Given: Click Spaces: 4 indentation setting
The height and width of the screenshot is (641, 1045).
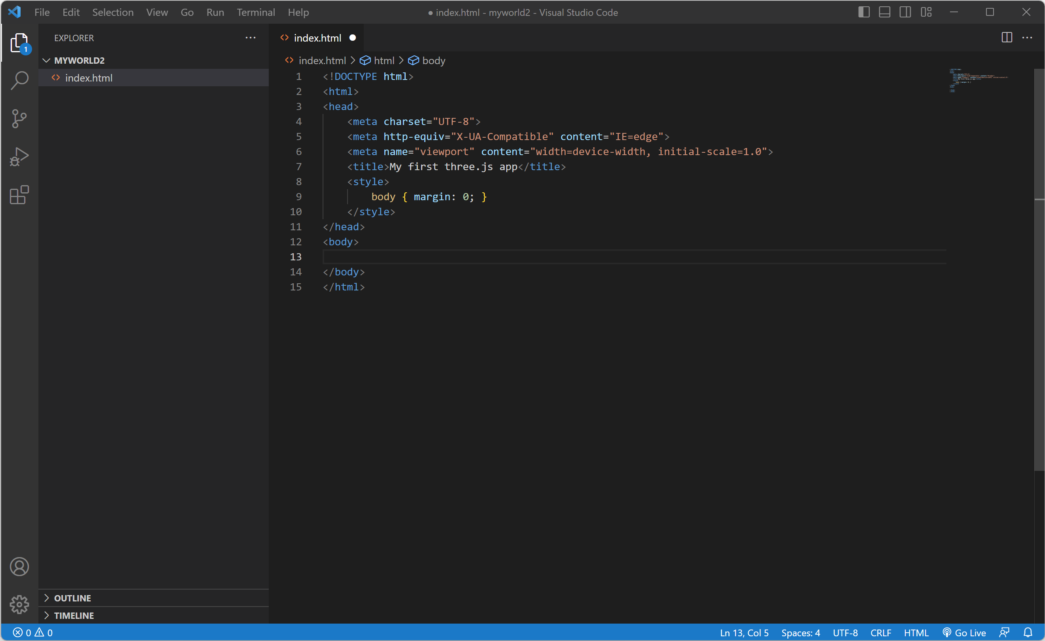Looking at the screenshot, I should click(800, 633).
